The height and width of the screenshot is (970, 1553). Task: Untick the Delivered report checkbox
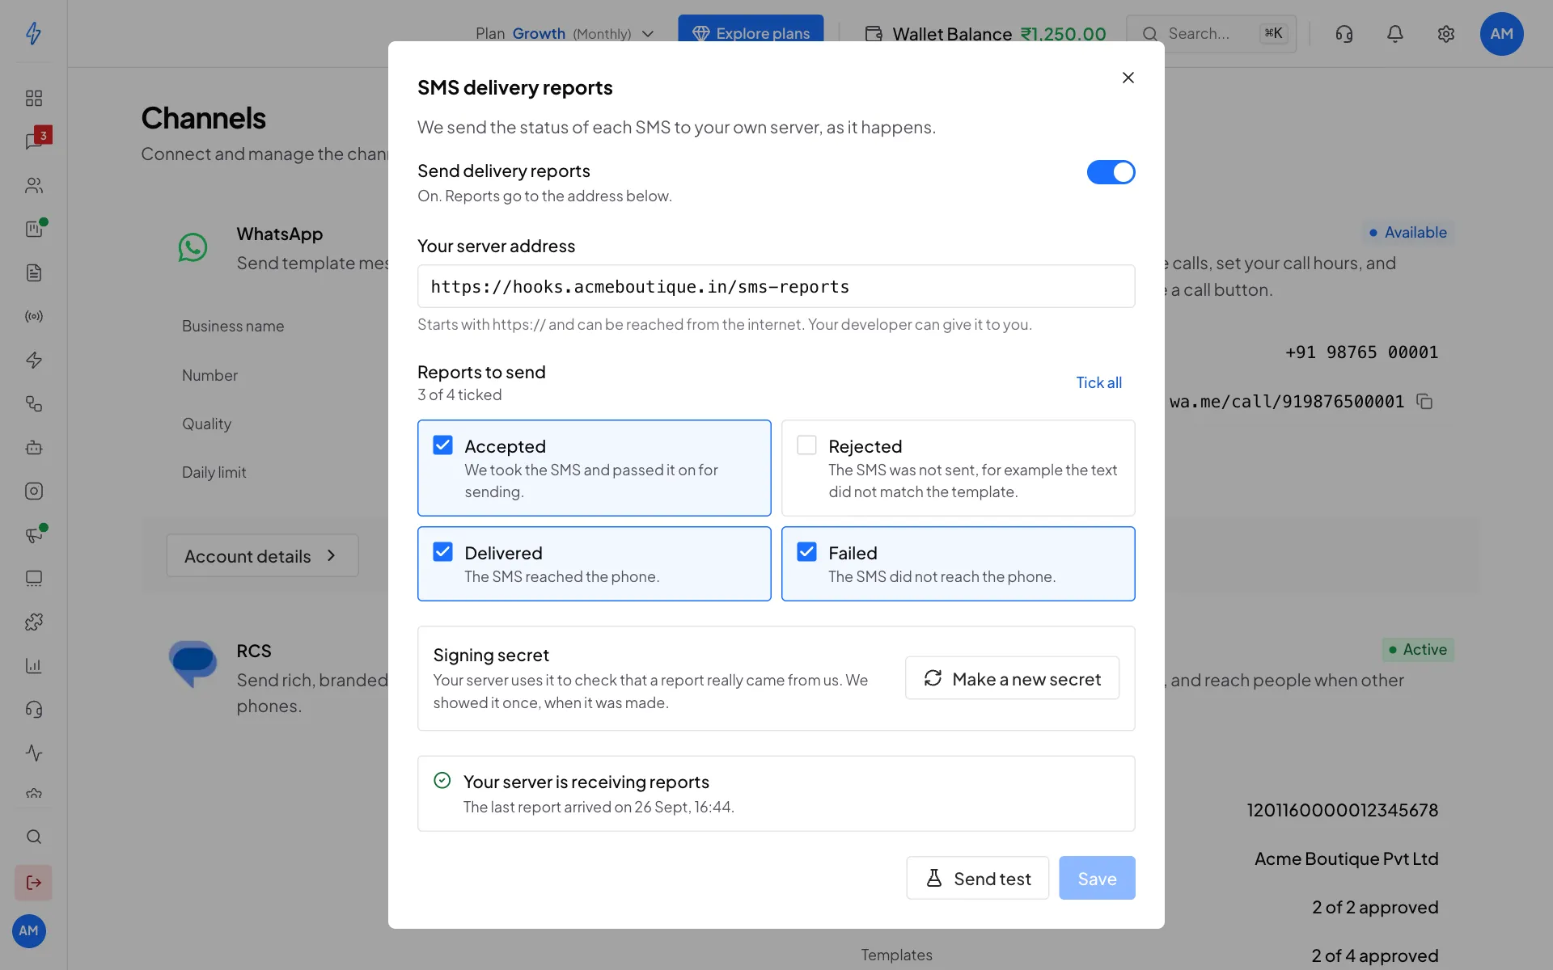(442, 552)
